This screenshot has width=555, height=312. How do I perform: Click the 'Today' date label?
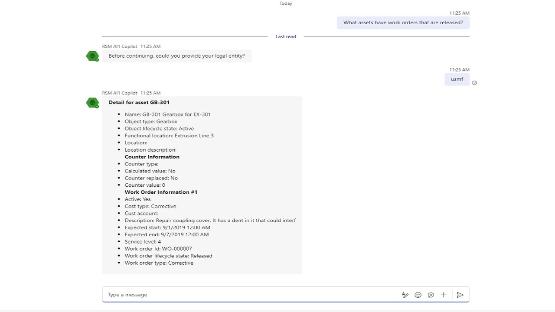286,3
